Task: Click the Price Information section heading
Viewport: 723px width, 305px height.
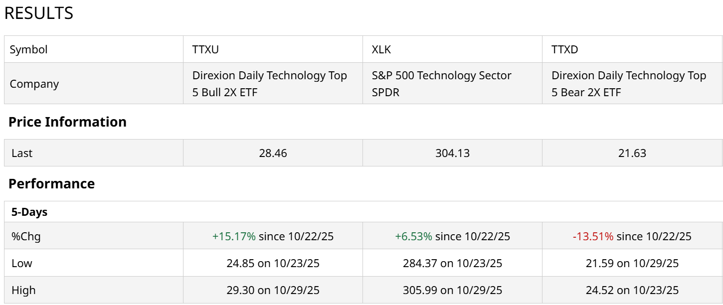Action: (67, 122)
